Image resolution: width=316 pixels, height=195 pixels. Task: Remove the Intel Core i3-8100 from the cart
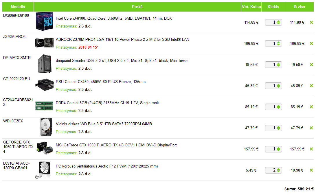coord(311,22)
